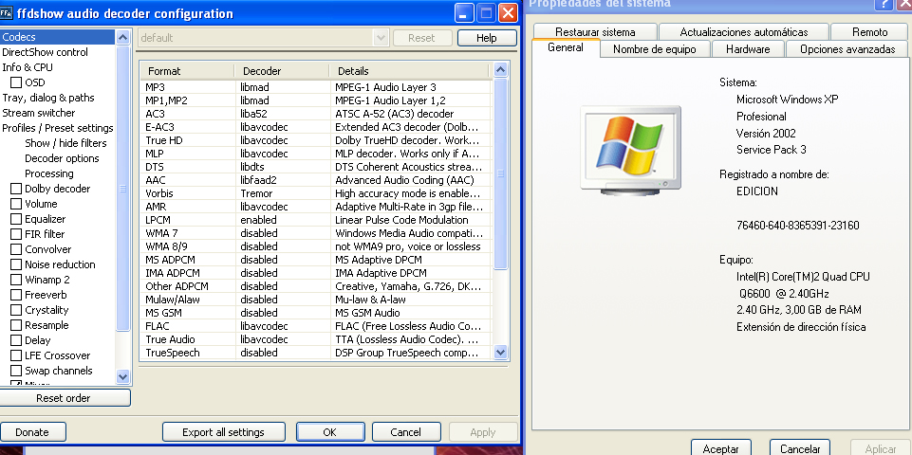The width and height of the screenshot is (912, 455).
Task: Click the sidebar scroll-down arrow
Action: (x=122, y=376)
